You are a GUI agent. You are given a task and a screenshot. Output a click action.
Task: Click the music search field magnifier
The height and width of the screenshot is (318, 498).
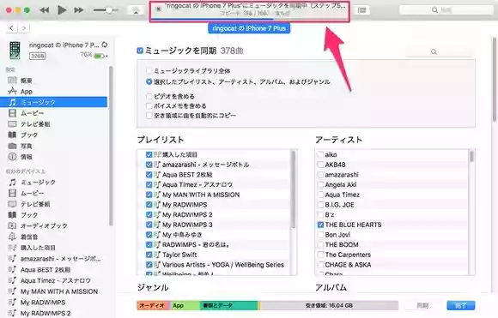434,51
